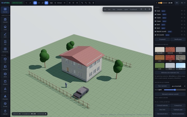Switch to the izo view
Screen dimensions: 187x117
point(105,9)
